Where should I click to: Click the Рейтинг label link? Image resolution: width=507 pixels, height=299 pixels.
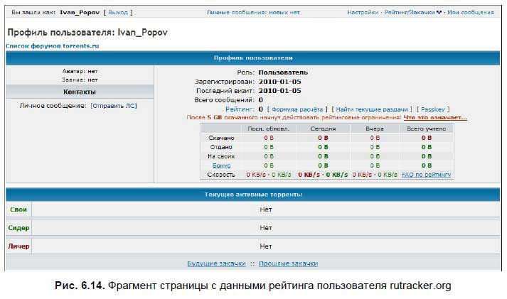click(x=239, y=109)
